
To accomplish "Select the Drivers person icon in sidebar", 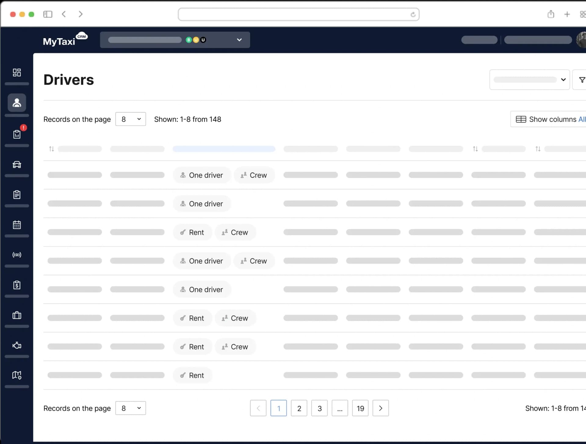I will (x=17, y=103).
